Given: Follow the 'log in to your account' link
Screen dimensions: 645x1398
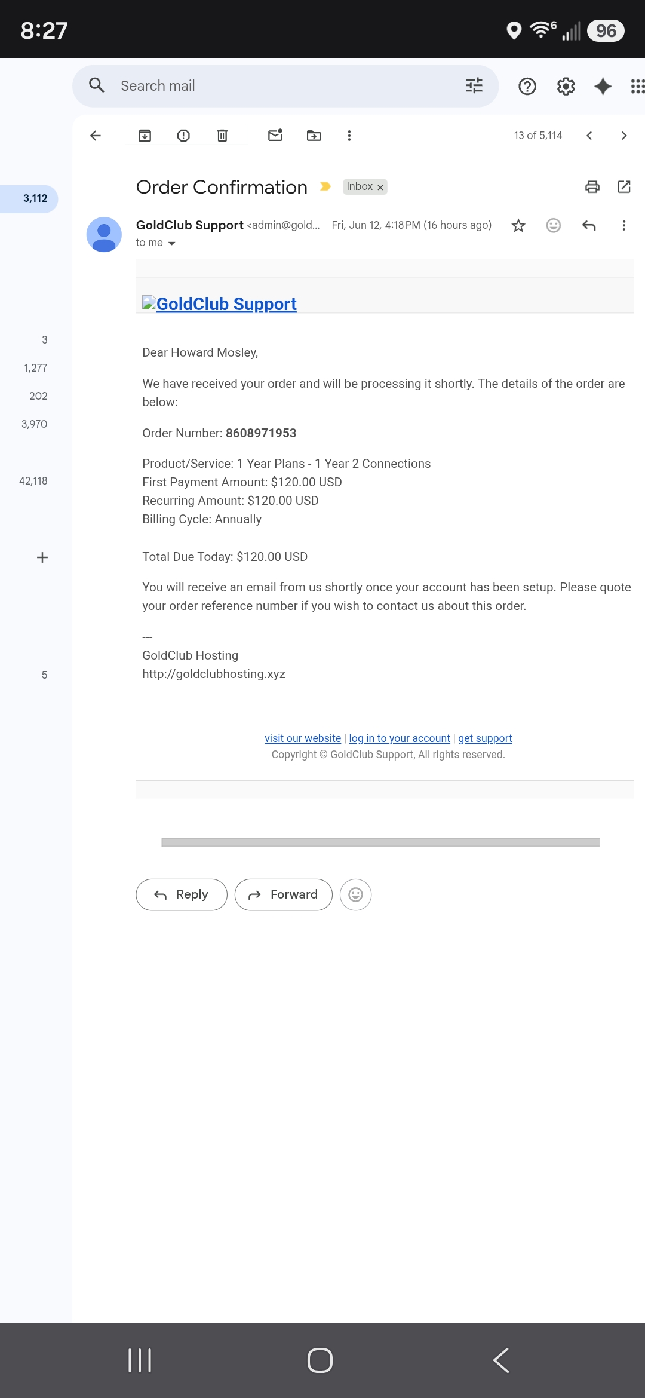Looking at the screenshot, I should click(400, 738).
